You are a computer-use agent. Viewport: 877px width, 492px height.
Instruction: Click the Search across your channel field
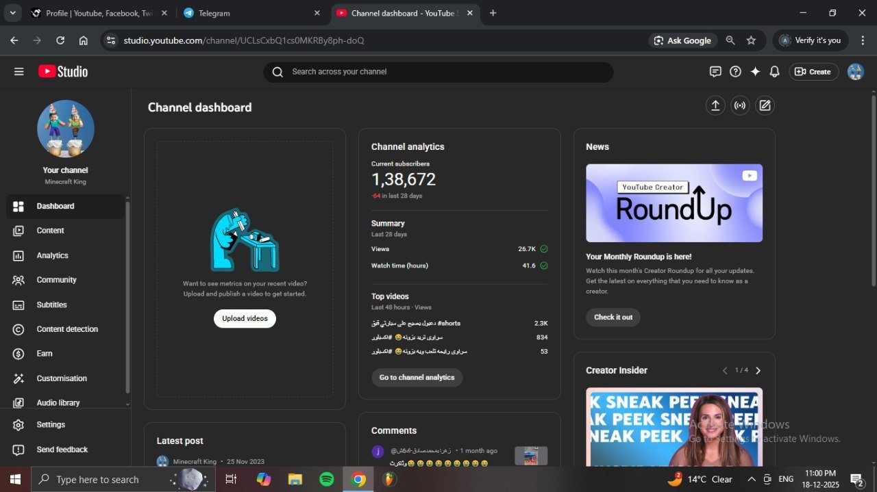(438, 72)
